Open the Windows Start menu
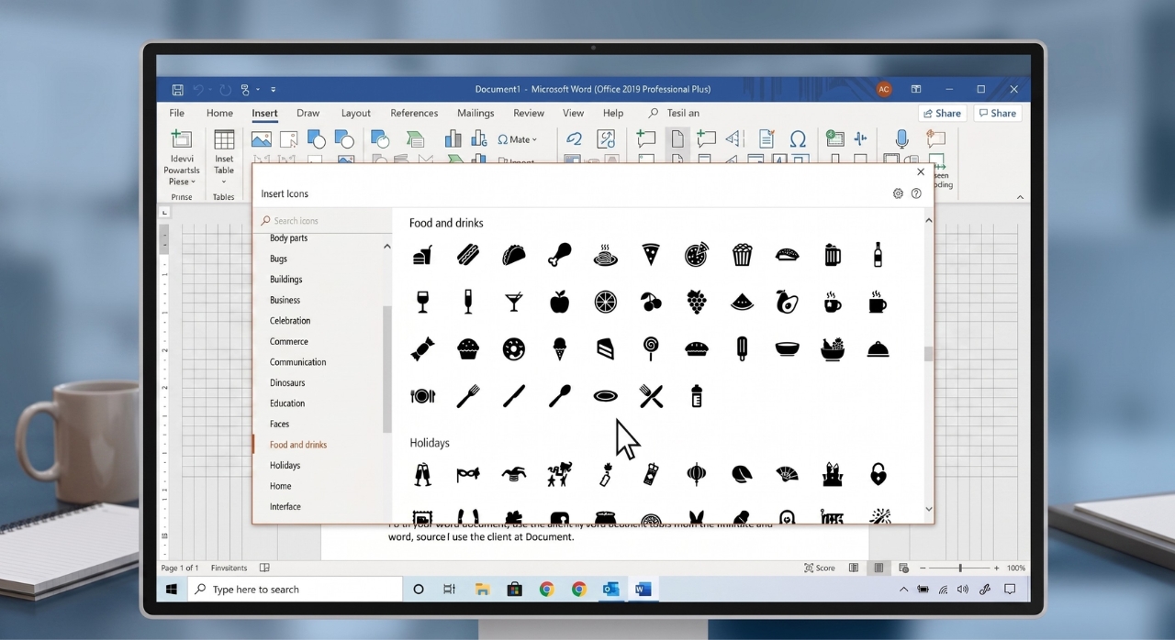 [172, 590]
